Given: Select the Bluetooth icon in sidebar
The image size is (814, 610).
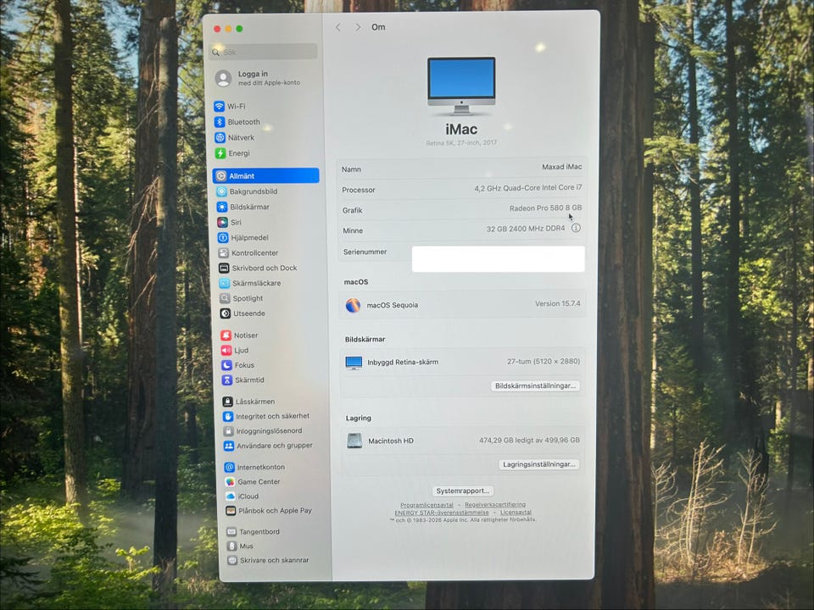Looking at the screenshot, I should click(220, 122).
